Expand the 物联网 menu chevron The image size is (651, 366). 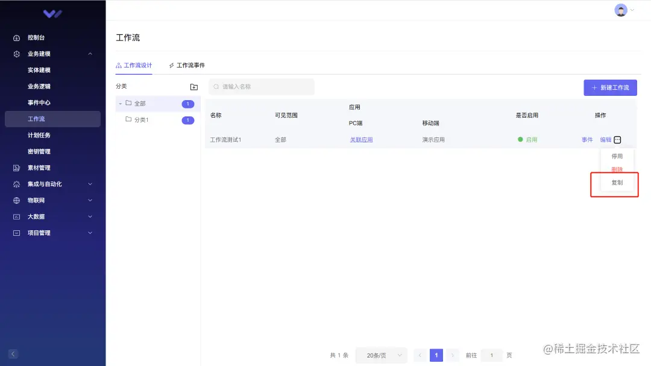point(90,200)
